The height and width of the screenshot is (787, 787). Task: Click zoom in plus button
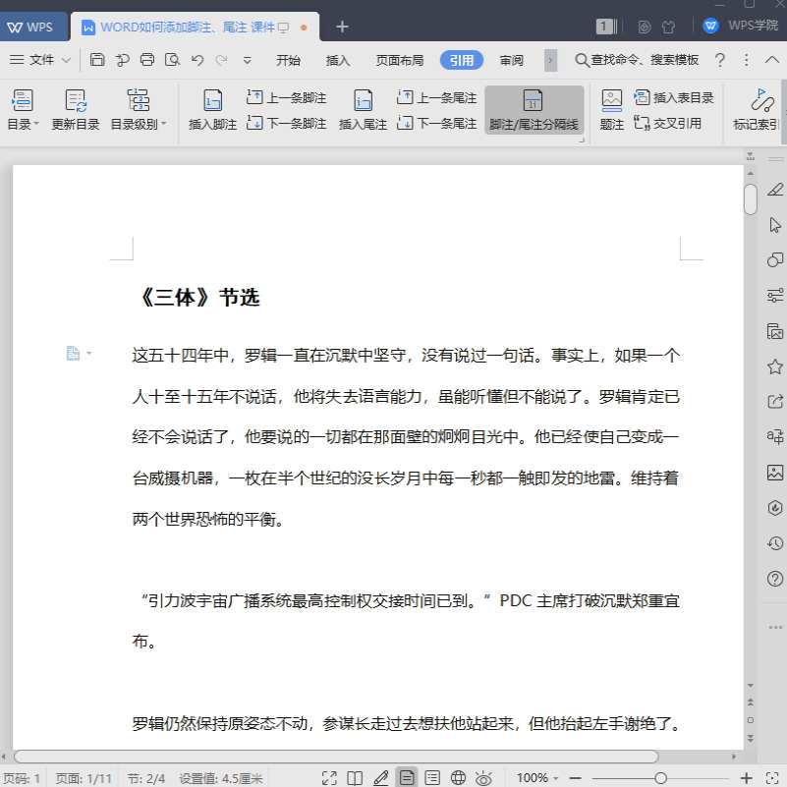[747, 778]
